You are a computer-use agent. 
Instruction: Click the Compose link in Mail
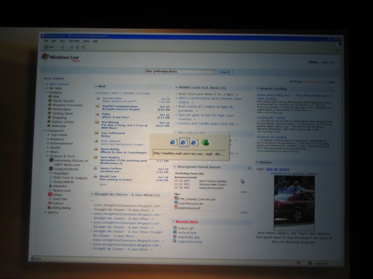click(102, 93)
